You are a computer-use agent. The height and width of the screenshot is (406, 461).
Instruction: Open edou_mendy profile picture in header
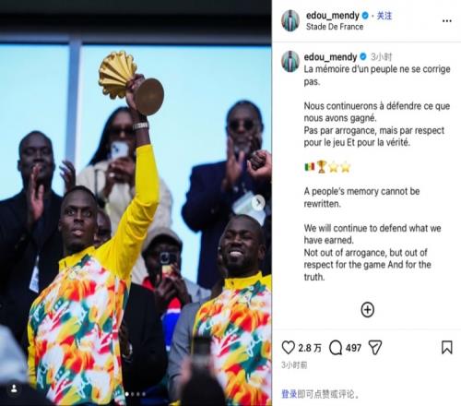click(x=290, y=20)
